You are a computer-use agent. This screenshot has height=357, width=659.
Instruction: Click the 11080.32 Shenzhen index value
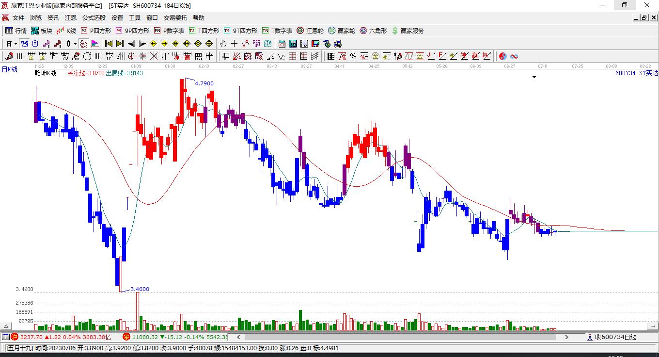click(x=145, y=337)
